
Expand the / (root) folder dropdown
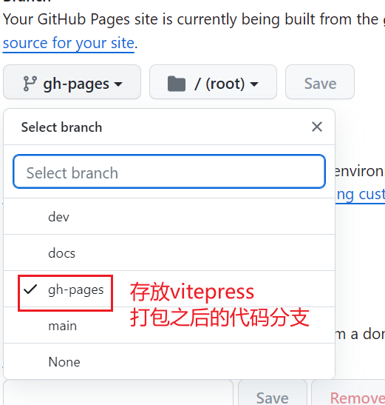tap(213, 82)
